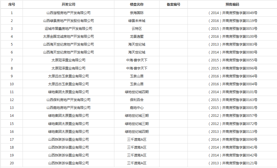The width and height of the screenshot is (277, 168).
Task: Select company 山西谐程房地产开发有限公司
Action: click(68, 13)
